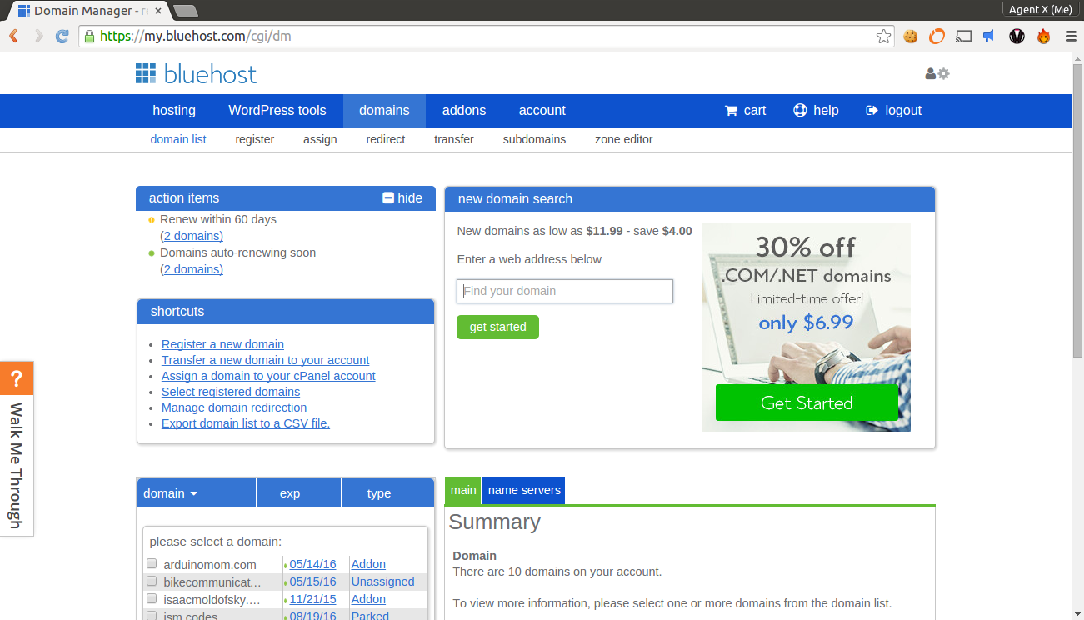Click the orange question mark help tab
The image size is (1084, 620).
[x=17, y=378]
